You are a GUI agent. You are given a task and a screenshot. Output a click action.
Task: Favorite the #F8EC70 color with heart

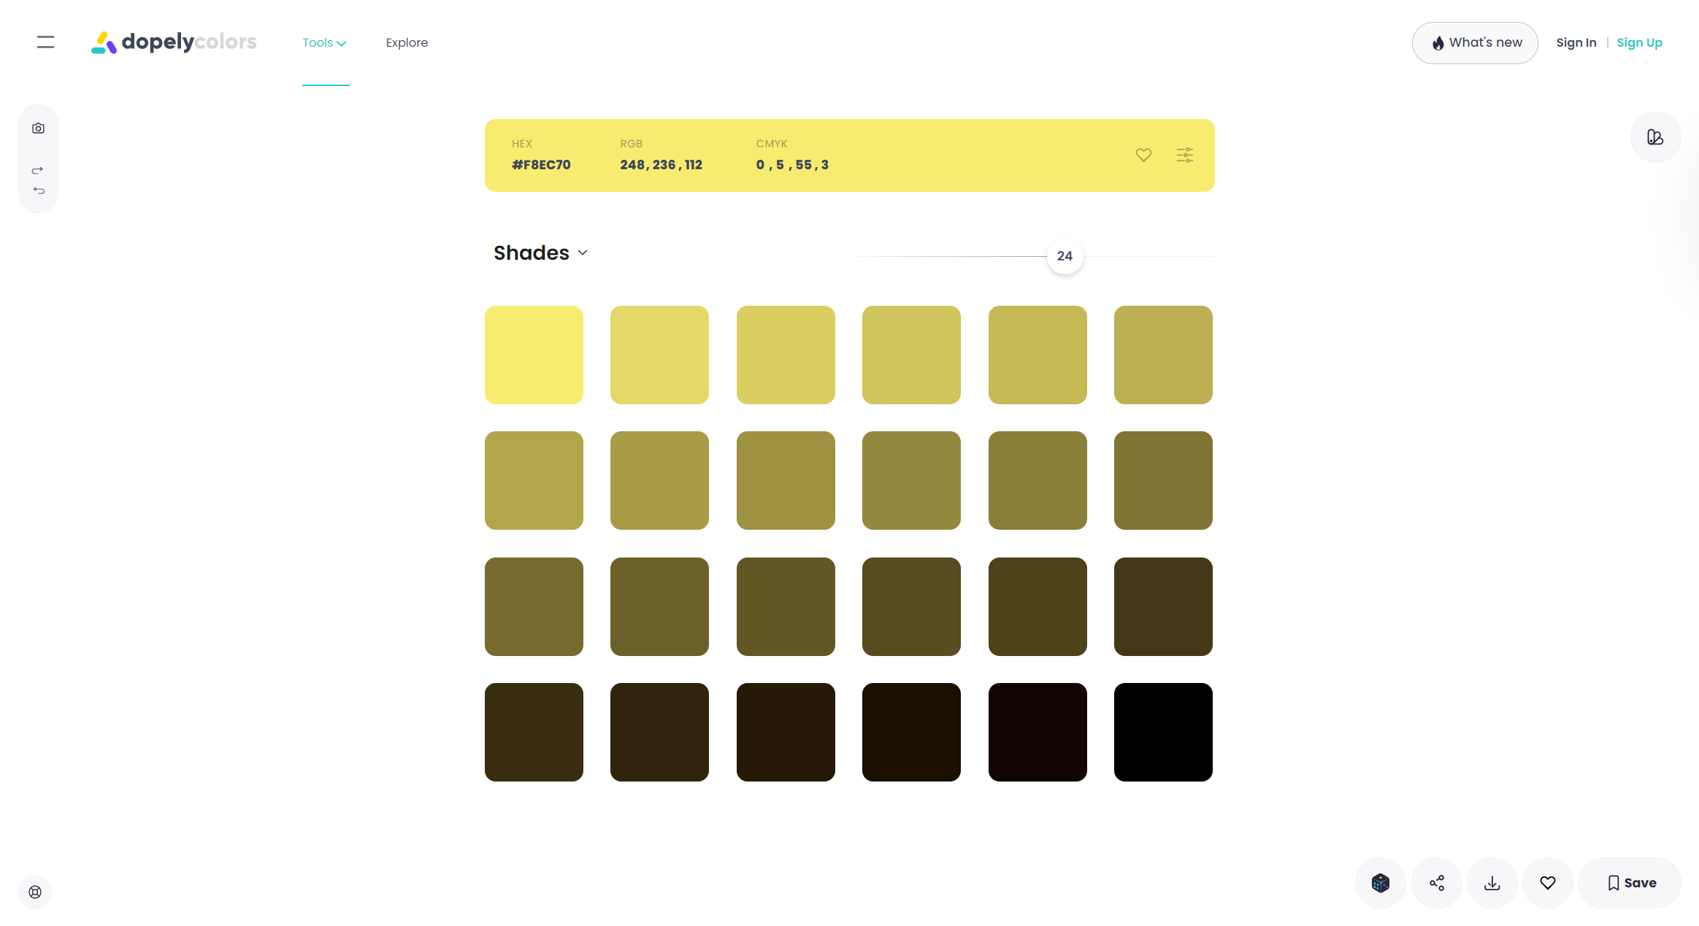click(x=1143, y=155)
